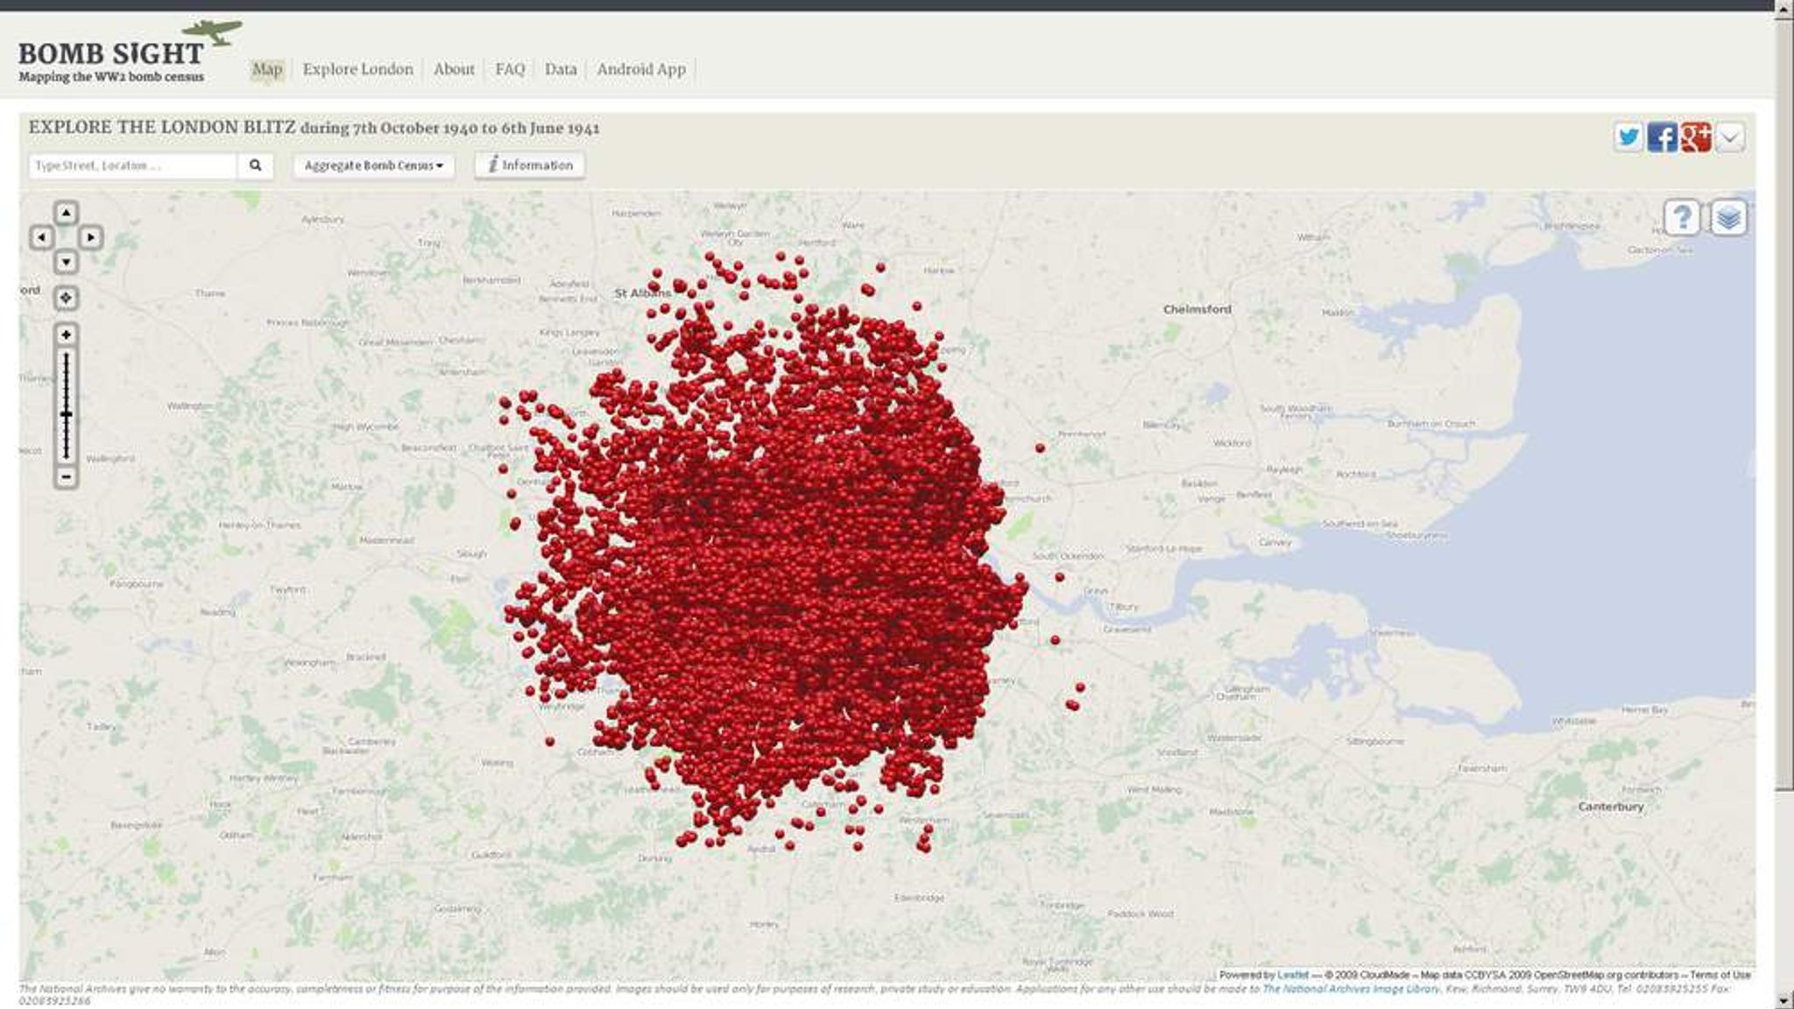The width and height of the screenshot is (1794, 1009).
Task: Pan the map right with the arrow
Action: tap(90, 237)
